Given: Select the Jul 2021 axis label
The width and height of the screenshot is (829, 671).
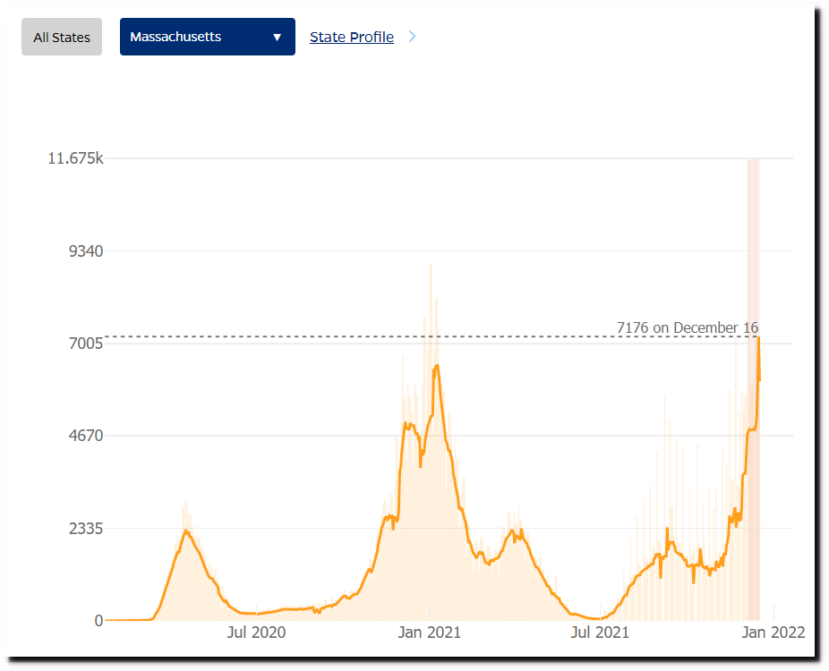Looking at the screenshot, I should pyautogui.click(x=600, y=633).
